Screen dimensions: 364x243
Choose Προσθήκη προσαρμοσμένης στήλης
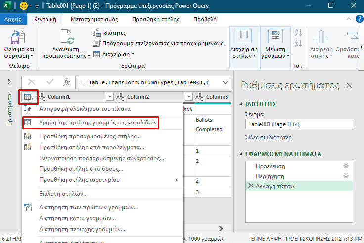point(102,136)
